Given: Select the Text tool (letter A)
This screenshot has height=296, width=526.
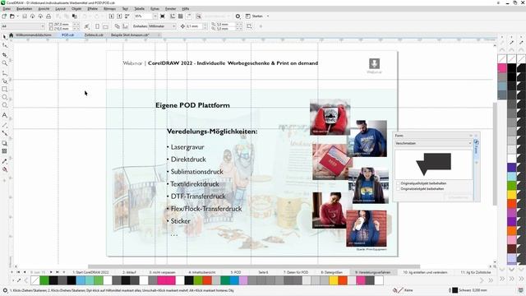Looking at the screenshot, I should coord(4,115).
